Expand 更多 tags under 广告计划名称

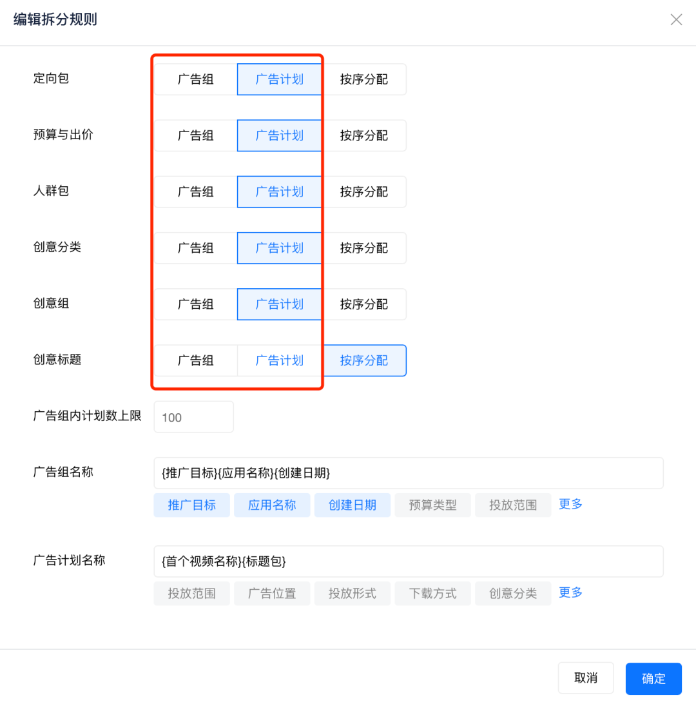point(570,593)
